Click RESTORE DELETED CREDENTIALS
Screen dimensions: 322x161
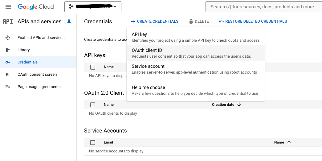tap(256, 21)
